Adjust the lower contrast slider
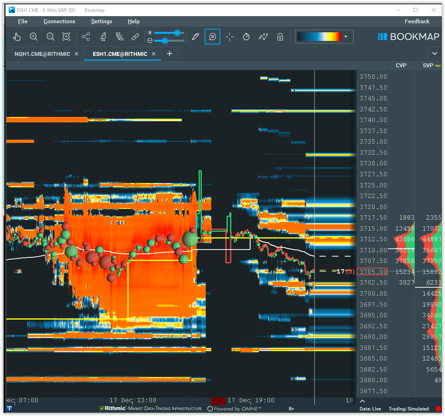The height and width of the screenshot is (416, 445). pos(164,41)
